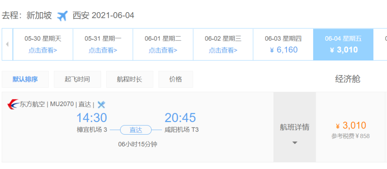Click flight duration 06小时15分钟

138,144
